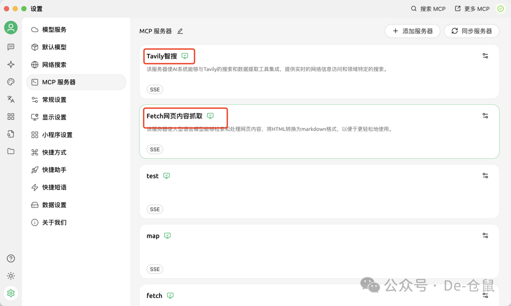
Task: Open the mini-apps grid icon in sidebar
Action: tap(11, 117)
